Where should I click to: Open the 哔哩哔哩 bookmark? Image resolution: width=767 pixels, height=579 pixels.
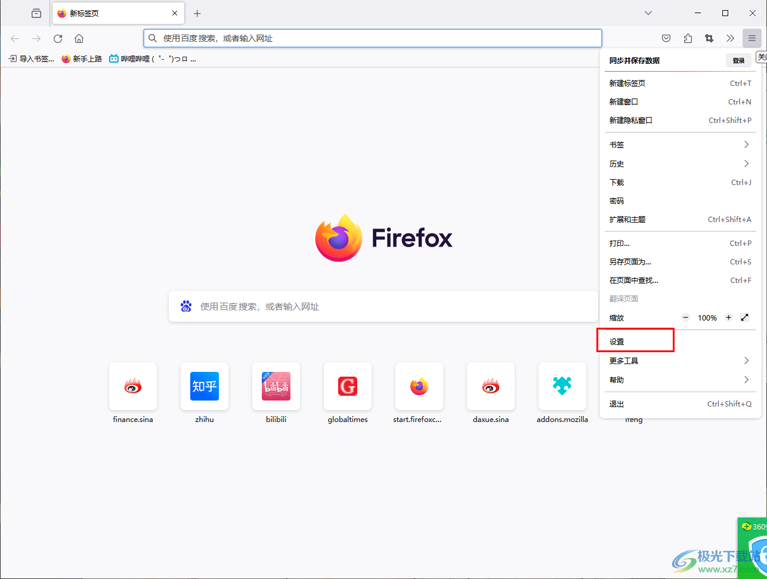click(152, 58)
